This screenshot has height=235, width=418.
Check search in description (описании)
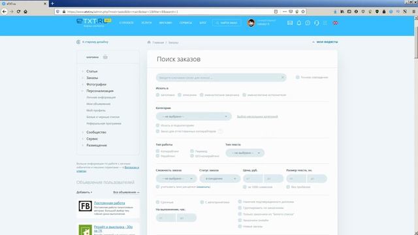(x=180, y=95)
